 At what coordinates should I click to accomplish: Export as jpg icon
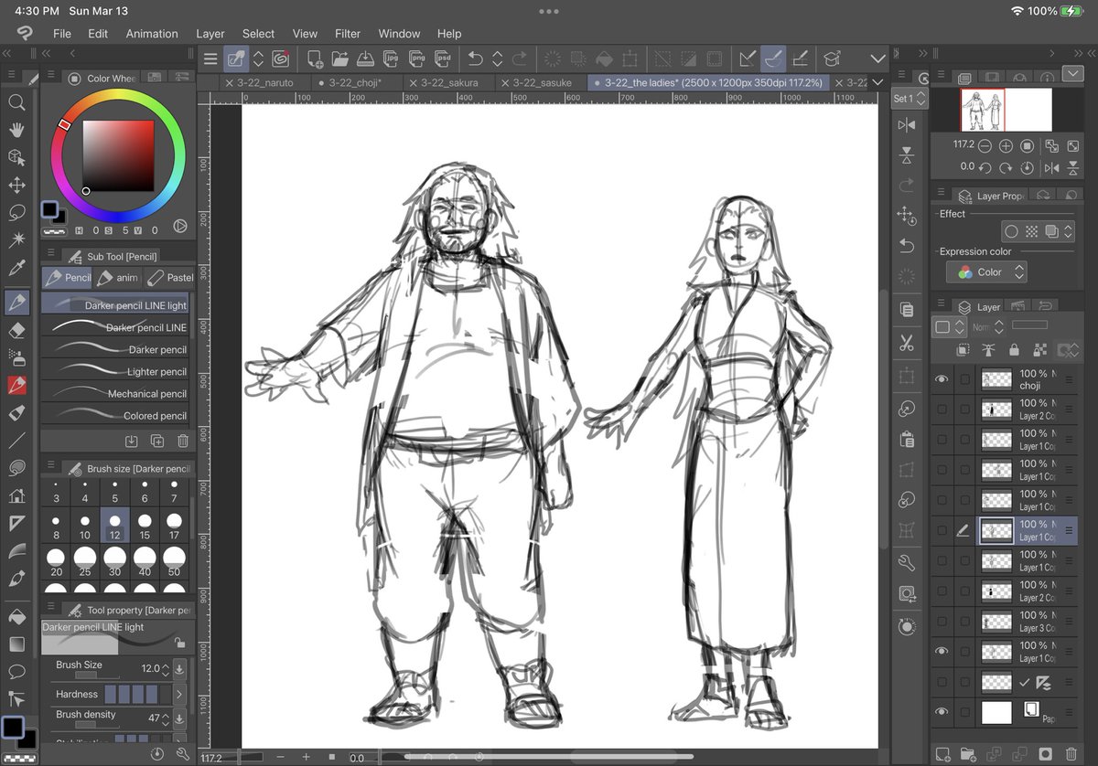[392, 59]
